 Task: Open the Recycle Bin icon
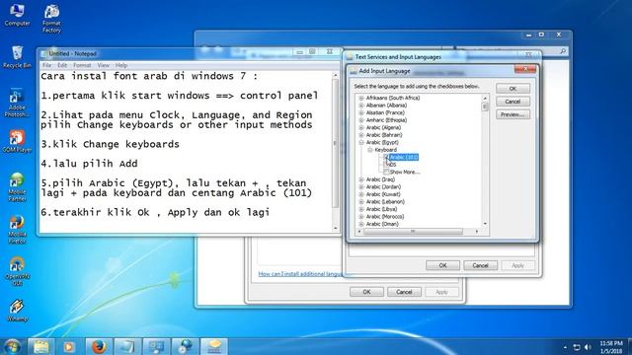coord(17,57)
